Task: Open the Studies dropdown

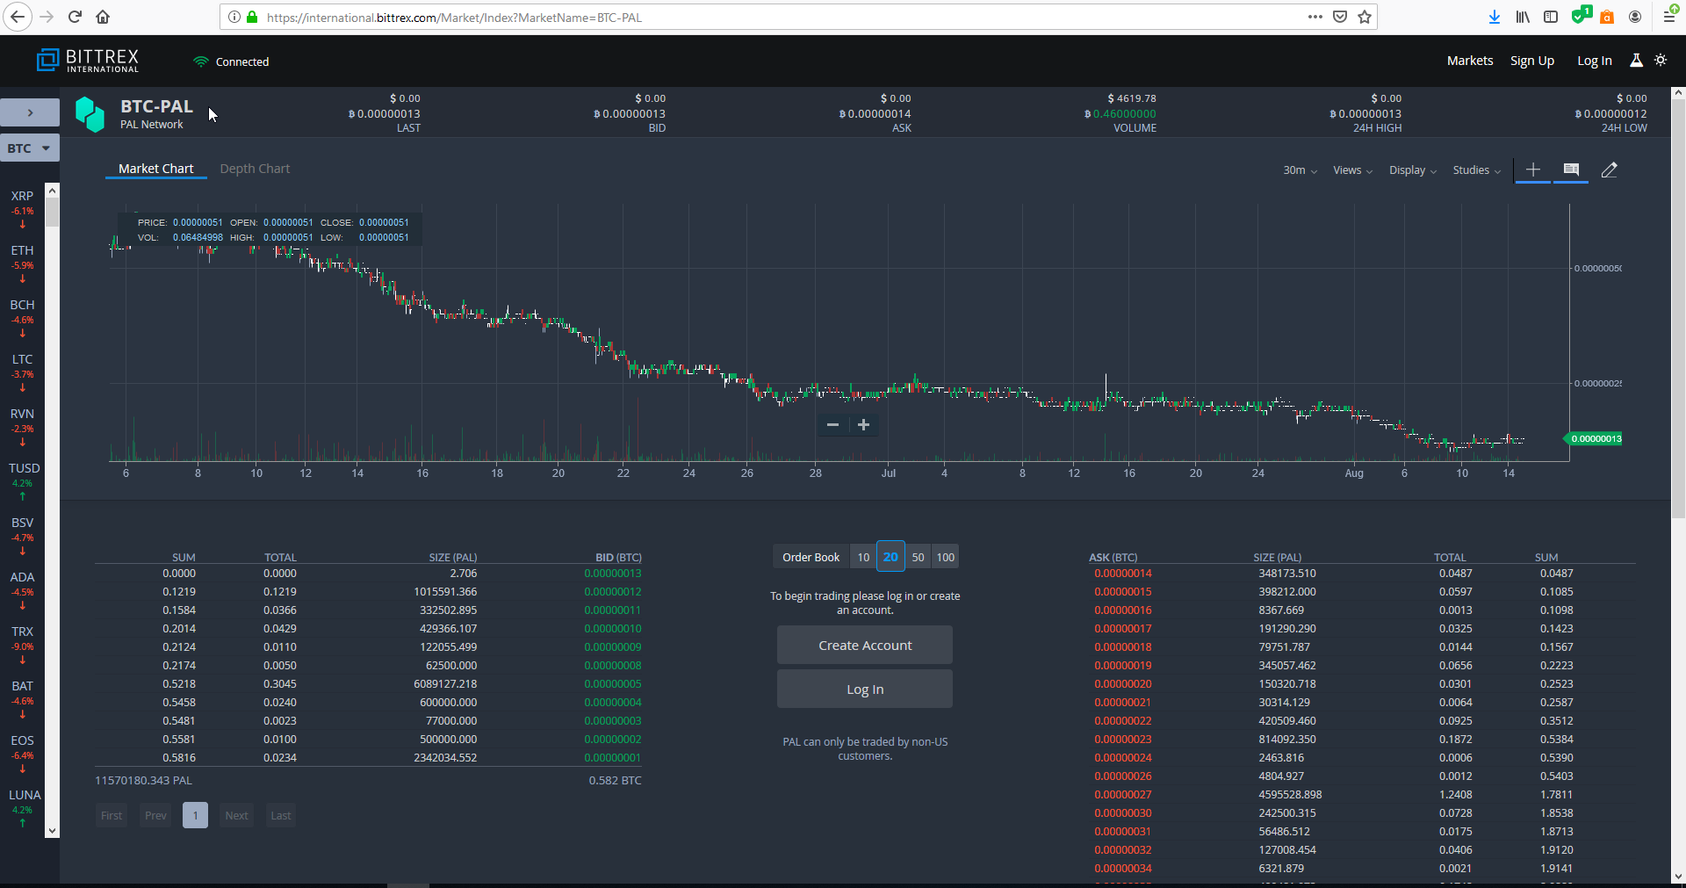Action: (x=1477, y=170)
